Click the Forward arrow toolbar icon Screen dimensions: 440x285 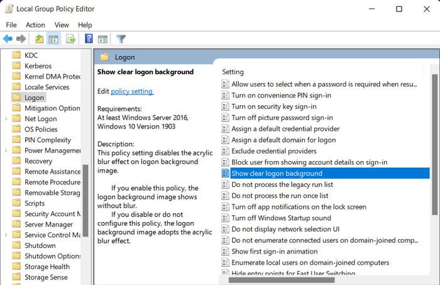coord(21,39)
